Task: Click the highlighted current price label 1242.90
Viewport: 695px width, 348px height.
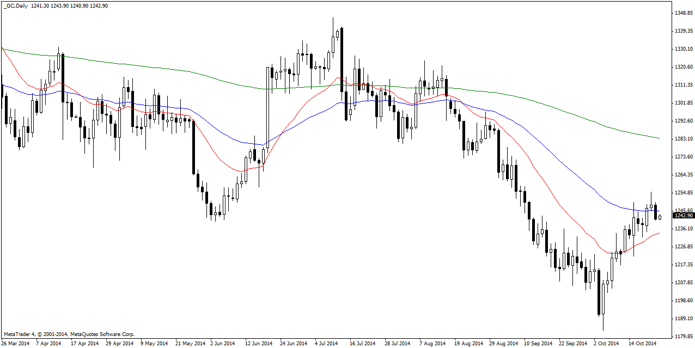Action: (x=683, y=216)
